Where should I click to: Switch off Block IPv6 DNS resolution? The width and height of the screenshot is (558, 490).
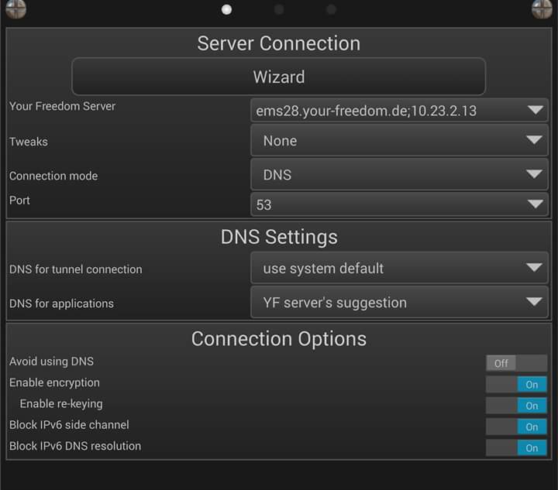point(516,447)
